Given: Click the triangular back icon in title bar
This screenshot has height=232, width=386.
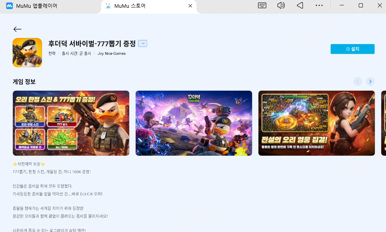Looking at the screenshot, I should tap(300, 5).
